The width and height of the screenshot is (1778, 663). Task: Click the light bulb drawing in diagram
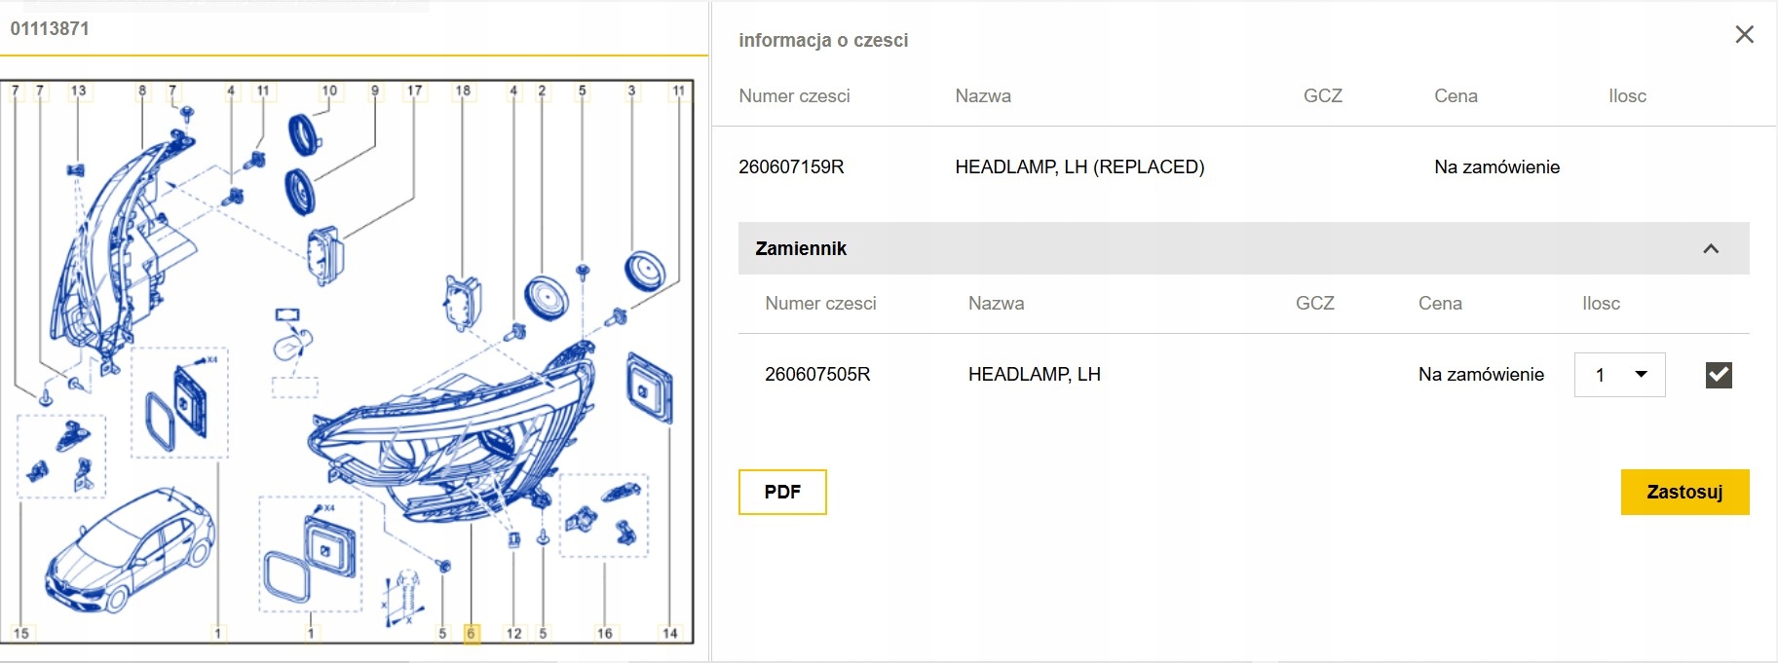tap(293, 345)
